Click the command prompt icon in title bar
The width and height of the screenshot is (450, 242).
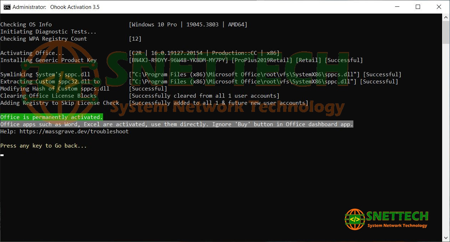(x=7, y=7)
